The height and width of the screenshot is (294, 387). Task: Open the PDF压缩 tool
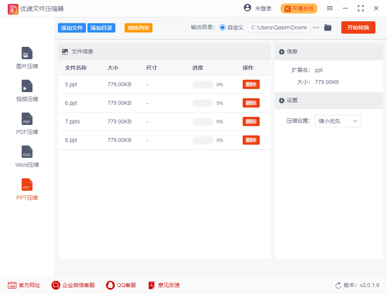coord(27,123)
